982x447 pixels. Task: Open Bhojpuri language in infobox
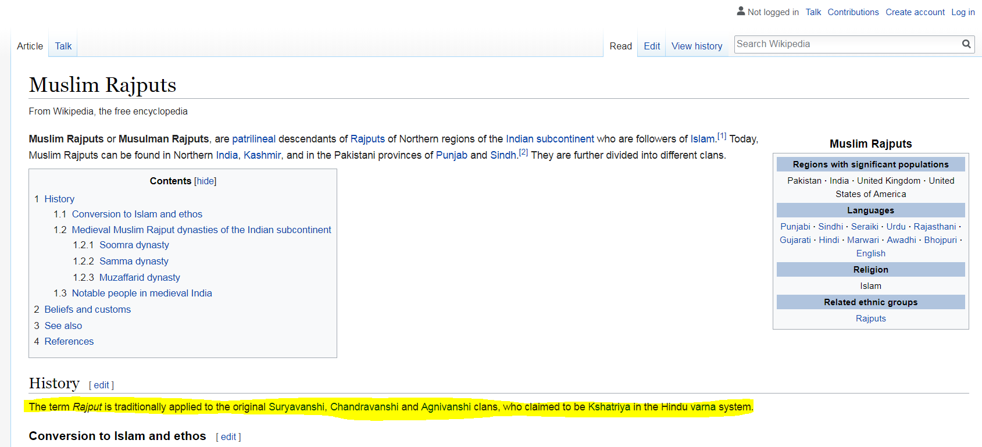coord(940,240)
